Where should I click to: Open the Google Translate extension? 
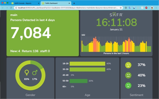[130, 8]
